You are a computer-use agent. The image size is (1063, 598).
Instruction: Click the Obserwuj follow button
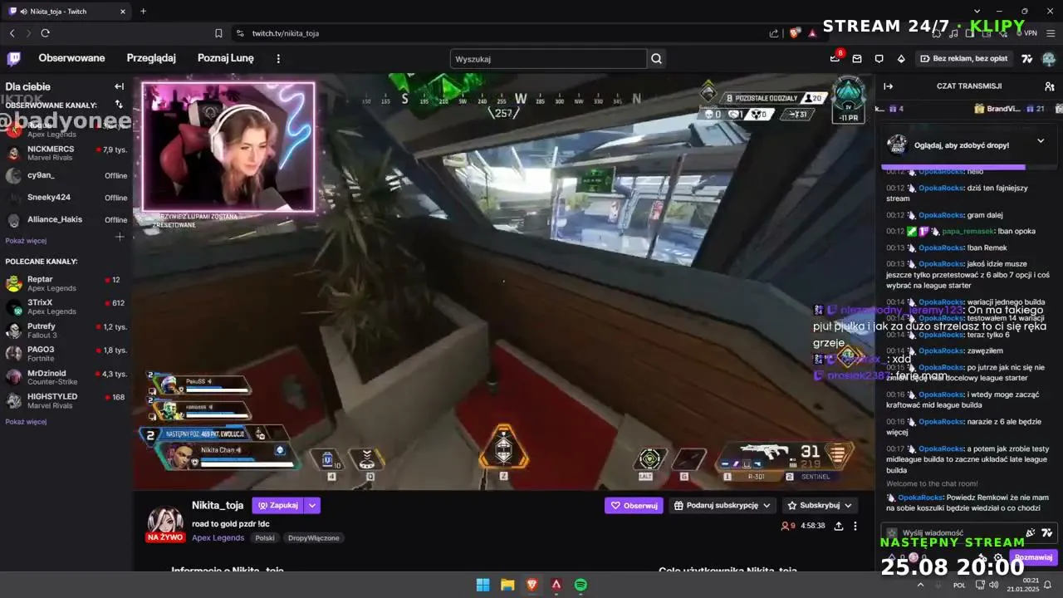[634, 505]
